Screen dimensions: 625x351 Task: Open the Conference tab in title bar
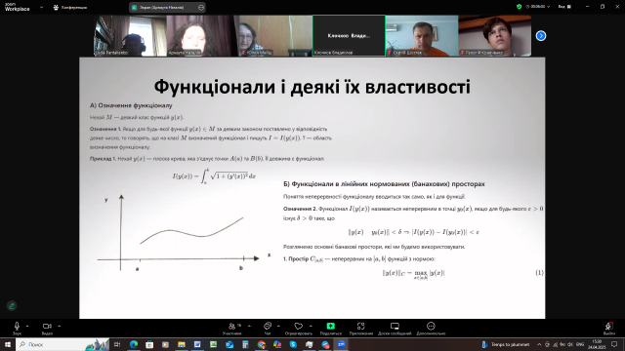pyautogui.click(x=70, y=7)
